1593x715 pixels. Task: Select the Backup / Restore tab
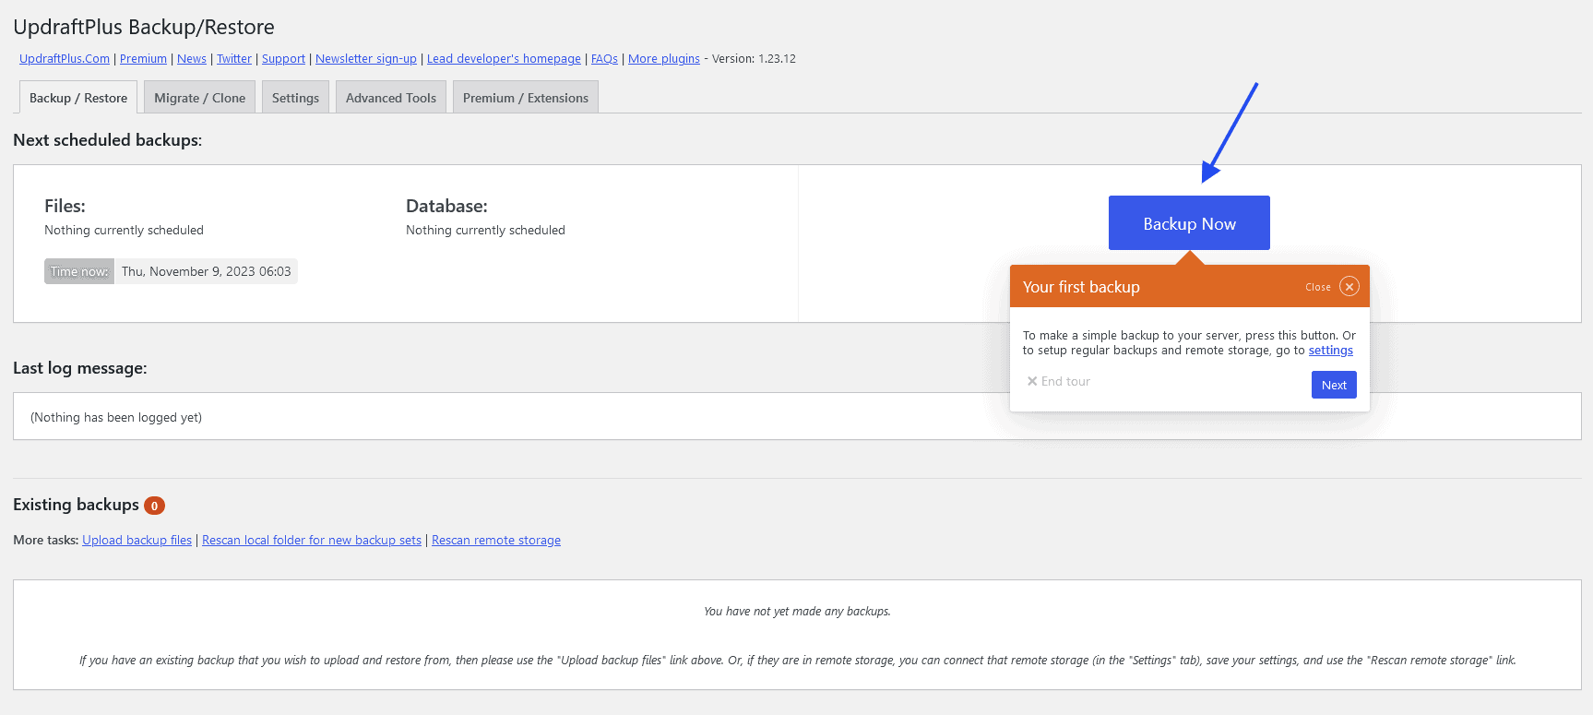tap(78, 98)
